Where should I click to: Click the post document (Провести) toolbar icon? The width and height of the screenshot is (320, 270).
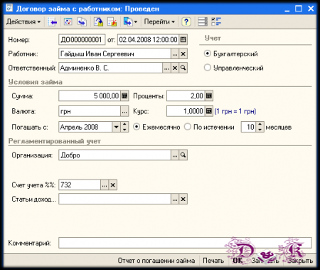tap(98, 22)
